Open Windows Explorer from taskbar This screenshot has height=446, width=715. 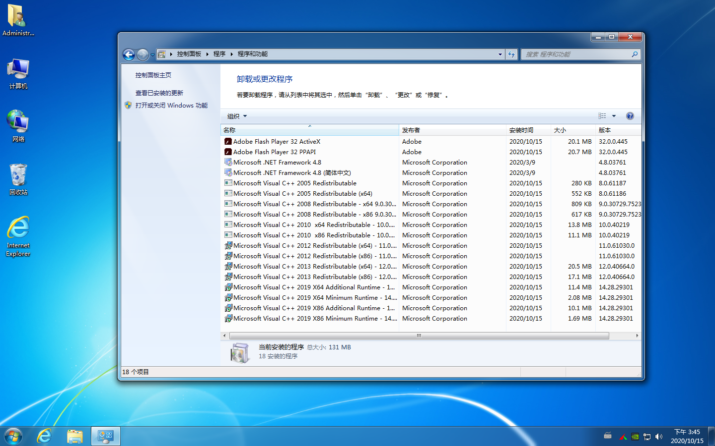click(x=75, y=436)
